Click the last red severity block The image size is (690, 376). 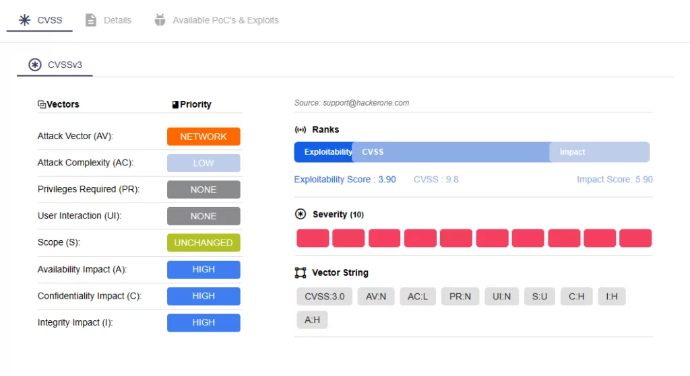point(635,238)
